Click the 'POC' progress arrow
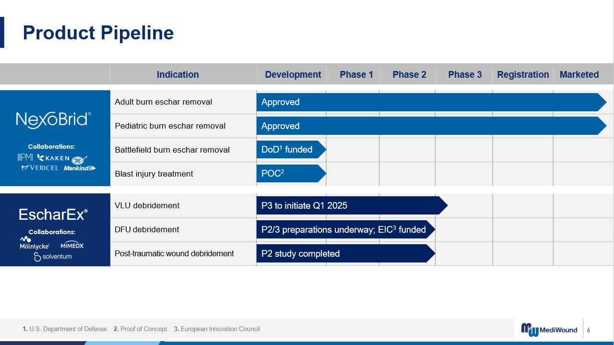Screen dimensions: 614x345 (291, 174)
